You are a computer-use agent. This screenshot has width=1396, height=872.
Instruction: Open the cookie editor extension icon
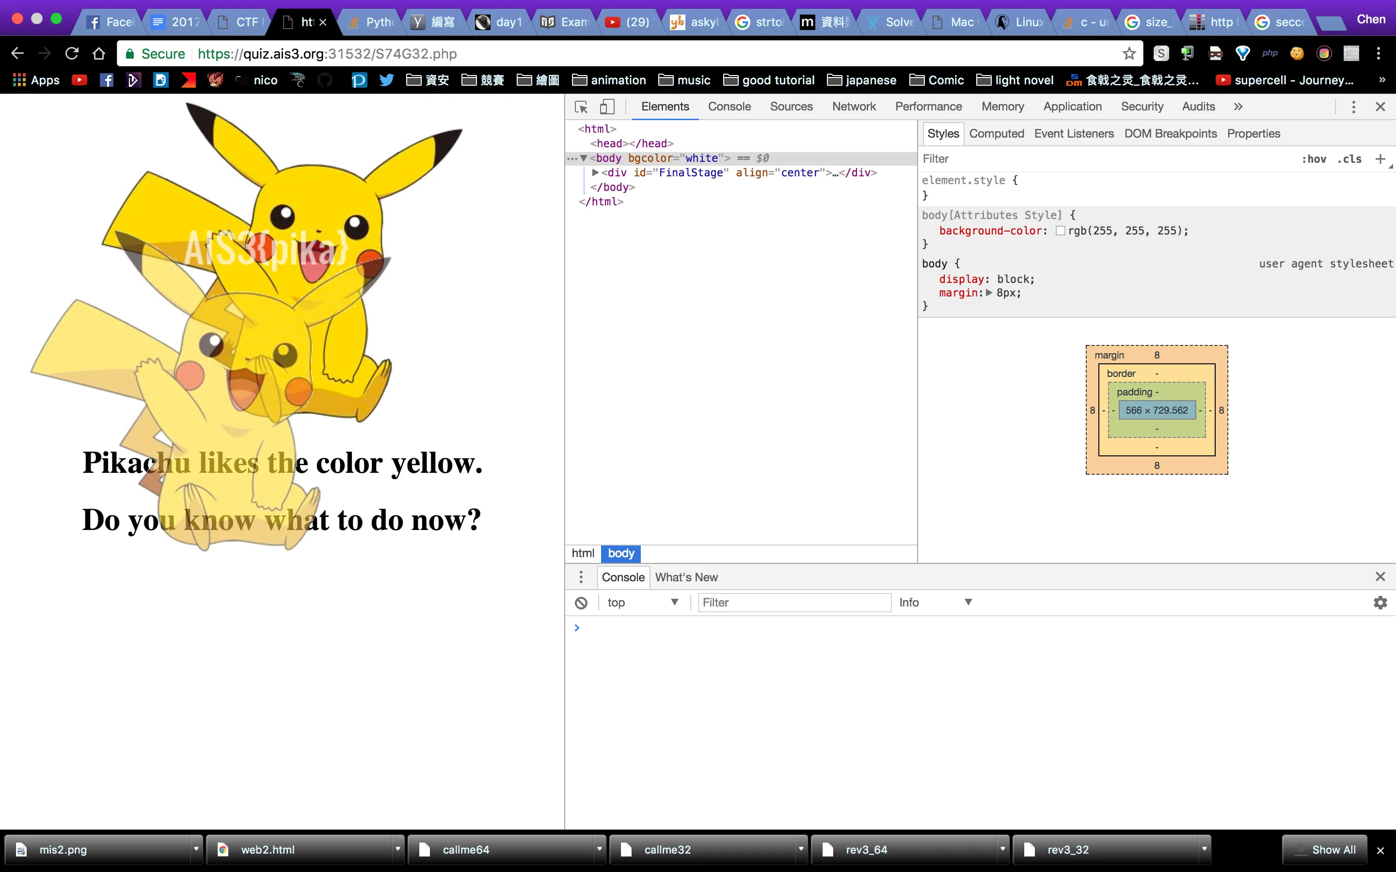pos(1297,54)
